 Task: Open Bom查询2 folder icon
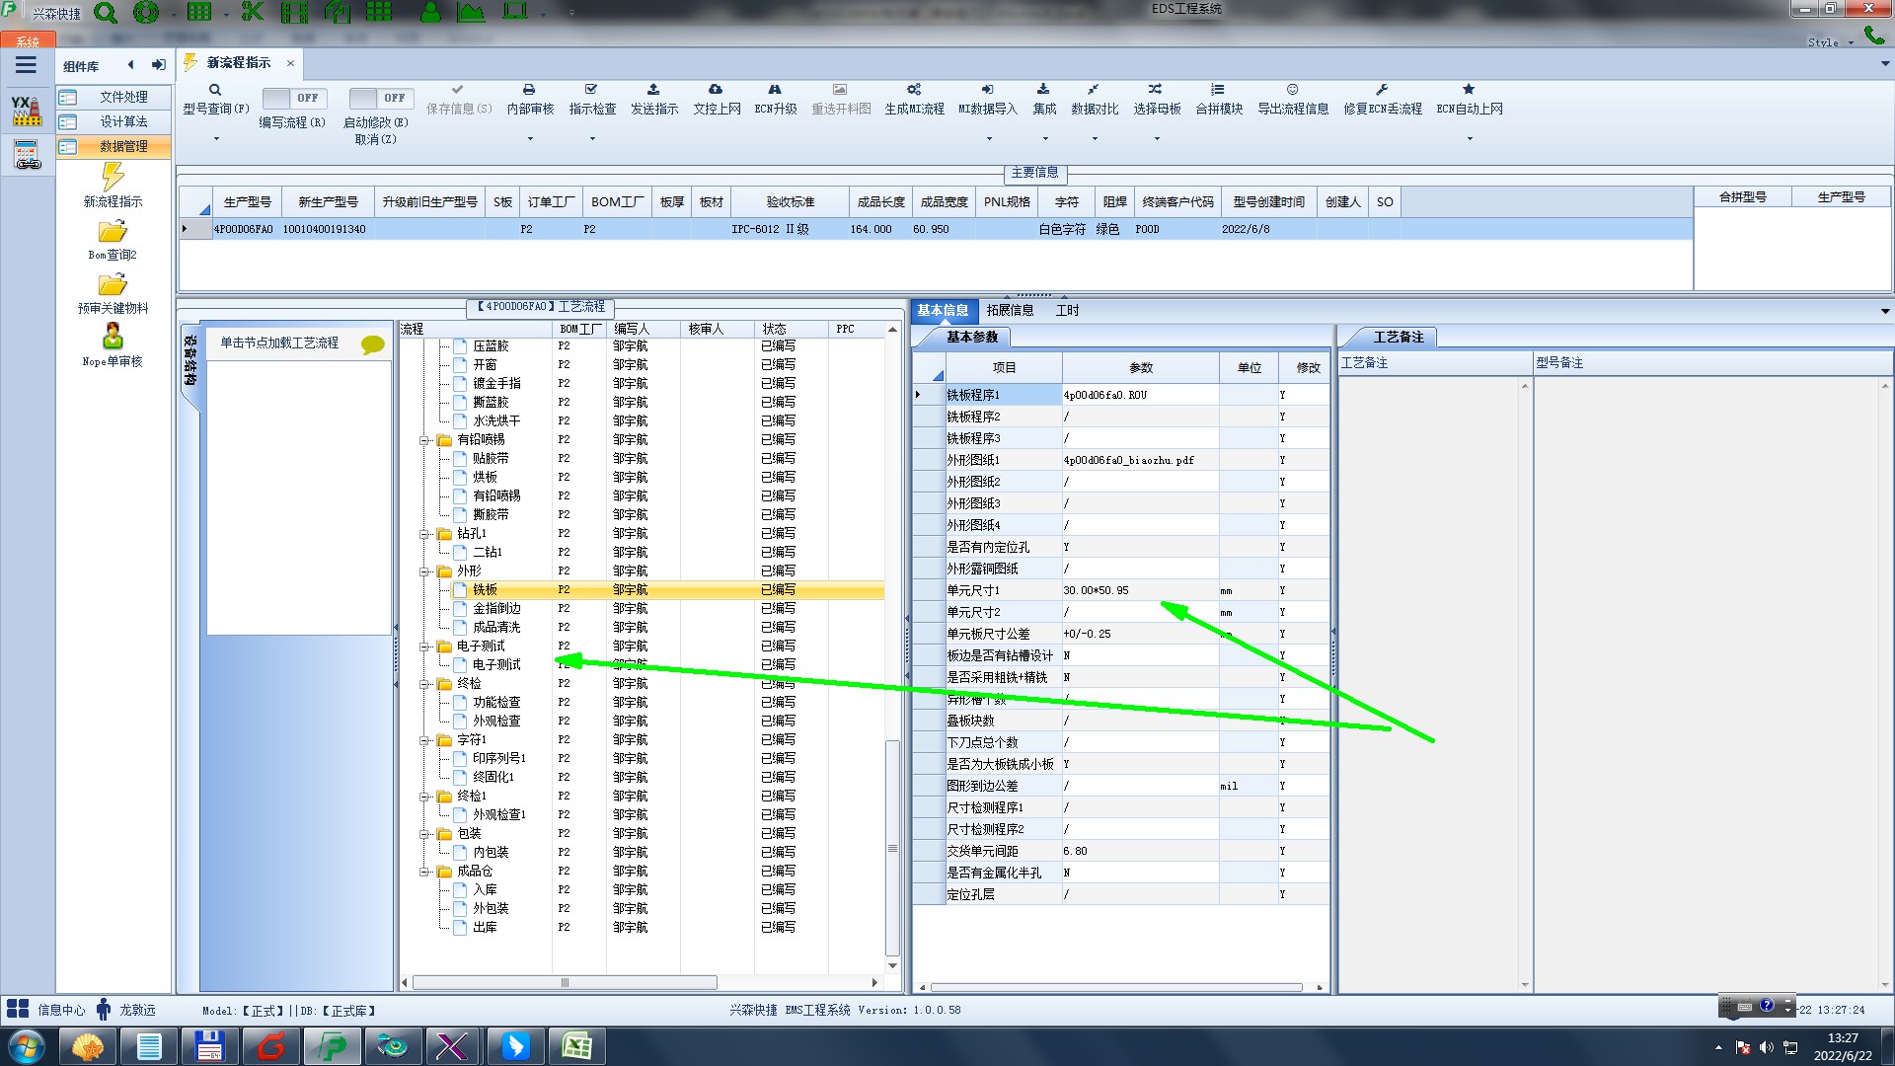pos(113,232)
